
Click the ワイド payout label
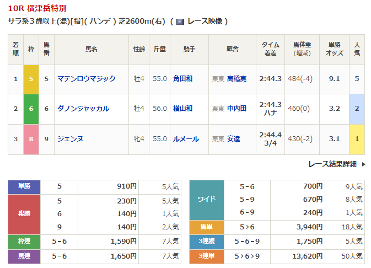coord(206,200)
